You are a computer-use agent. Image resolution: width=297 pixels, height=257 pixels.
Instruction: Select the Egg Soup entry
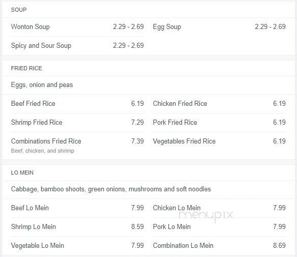[x=167, y=27]
